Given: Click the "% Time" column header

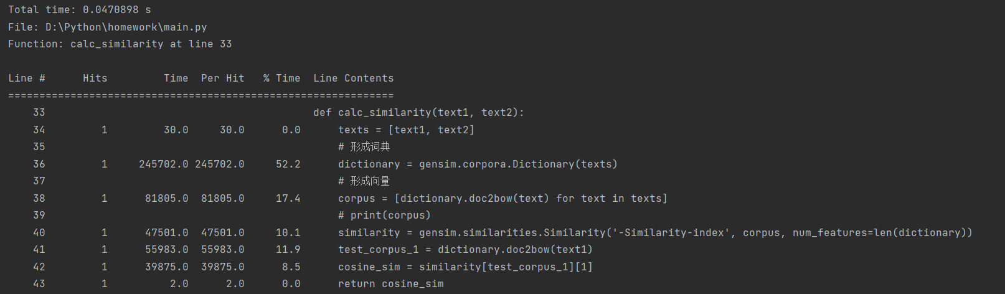Looking at the screenshot, I should [x=281, y=78].
